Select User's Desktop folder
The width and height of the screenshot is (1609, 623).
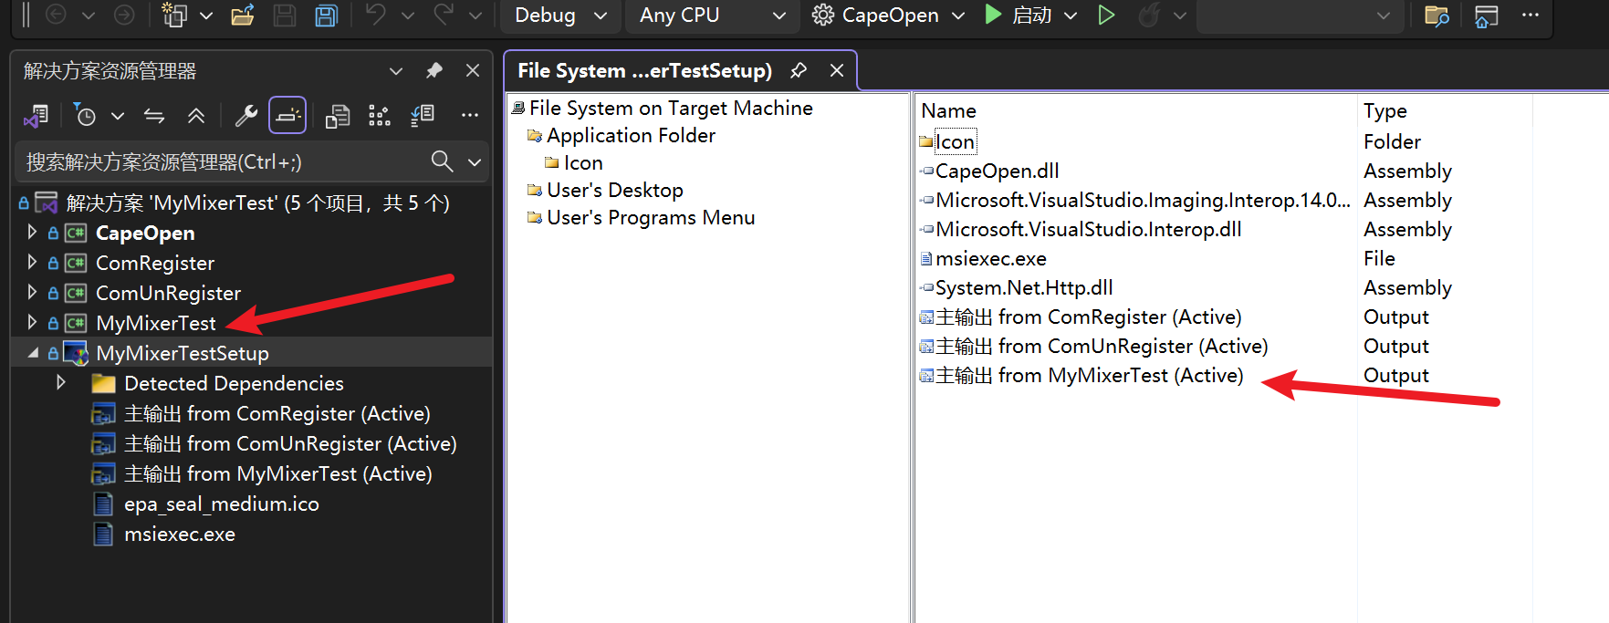point(615,190)
